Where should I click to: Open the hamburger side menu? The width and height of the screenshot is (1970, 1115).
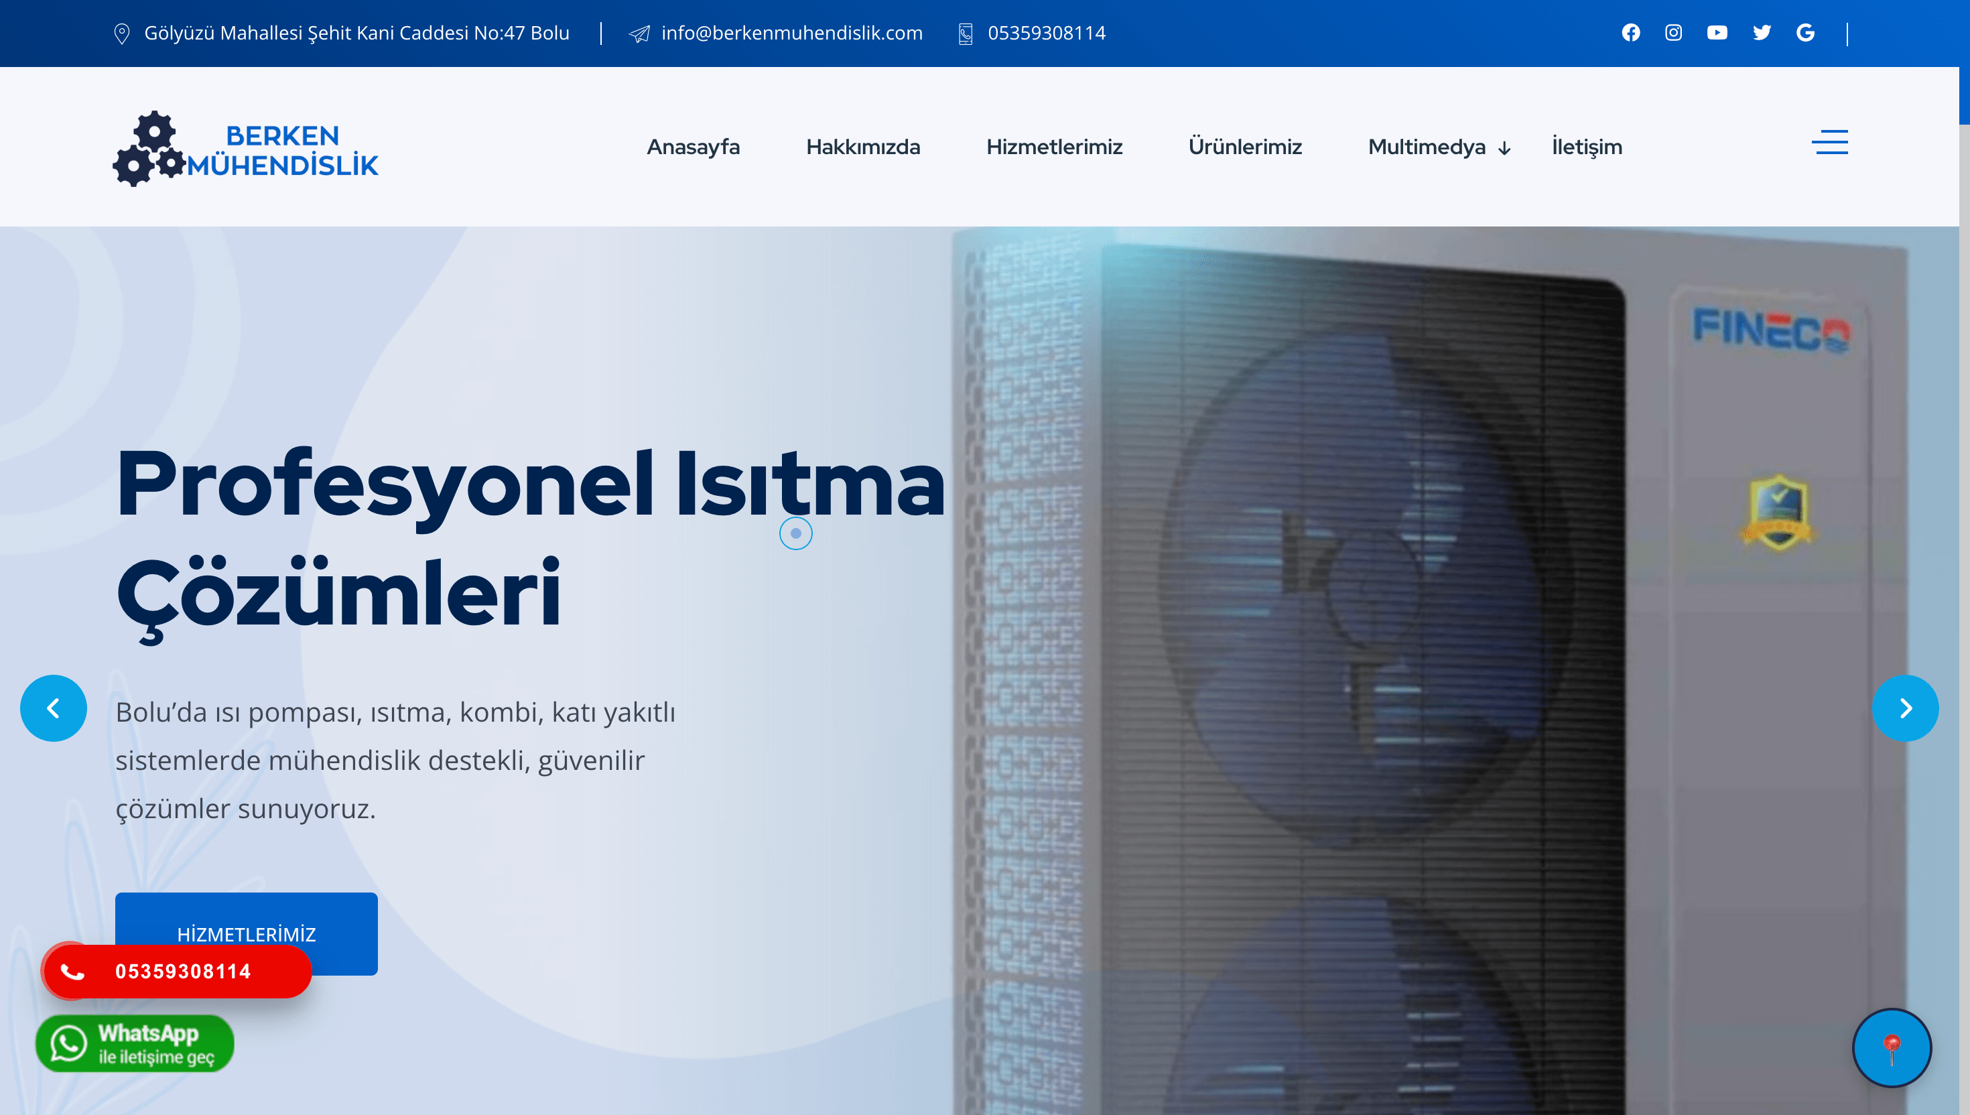tap(1830, 143)
